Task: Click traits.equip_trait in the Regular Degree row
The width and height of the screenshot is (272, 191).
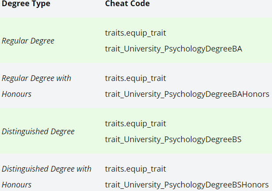Action: tap(136, 33)
